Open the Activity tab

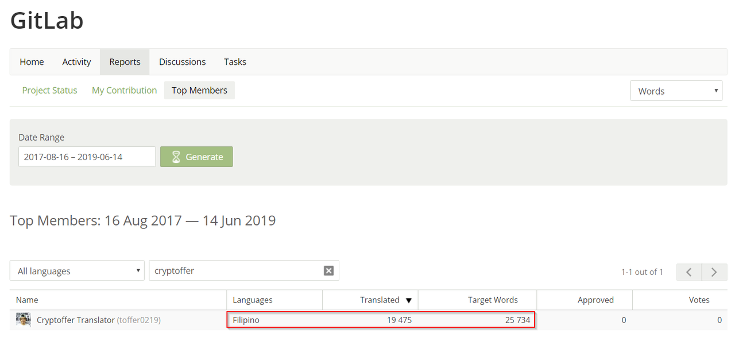coord(76,62)
